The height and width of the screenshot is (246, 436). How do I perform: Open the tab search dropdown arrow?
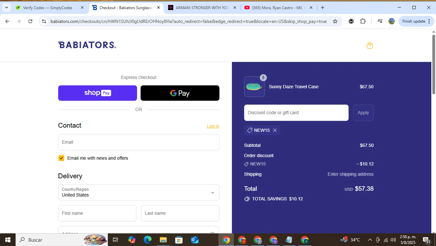(x=6, y=8)
